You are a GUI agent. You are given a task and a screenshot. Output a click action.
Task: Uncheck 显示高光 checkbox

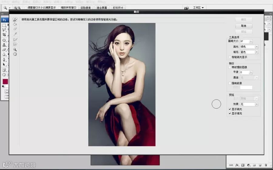pyautogui.click(x=230, y=109)
